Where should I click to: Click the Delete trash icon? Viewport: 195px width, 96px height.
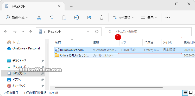[x=102, y=17]
